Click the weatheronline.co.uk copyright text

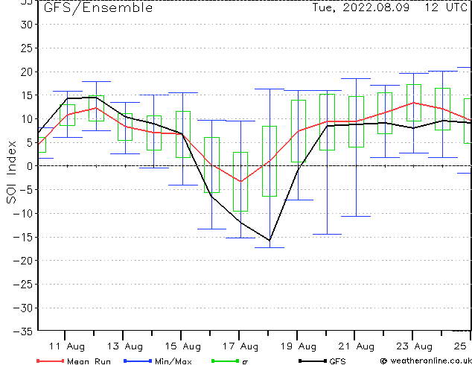tap(426, 361)
